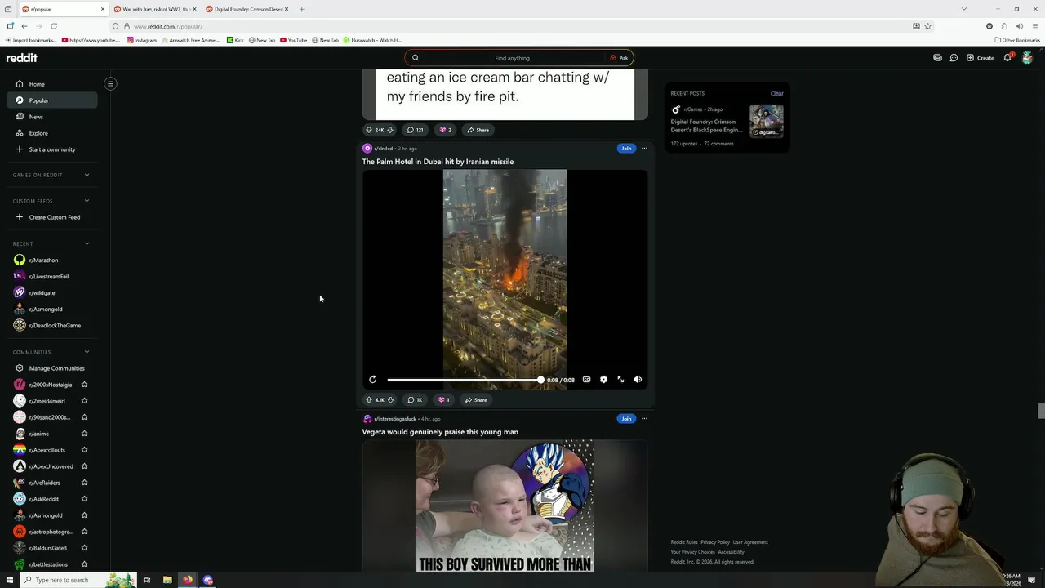Favorite r/2meirl4meirl with the star
The width and height of the screenshot is (1045, 588).
click(x=84, y=401)
